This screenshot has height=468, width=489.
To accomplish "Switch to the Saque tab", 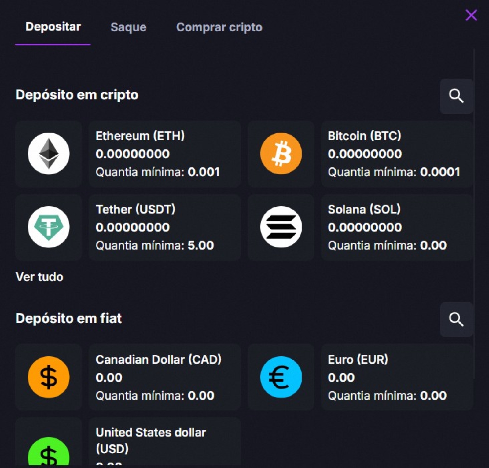I will (x=128, y=27).
